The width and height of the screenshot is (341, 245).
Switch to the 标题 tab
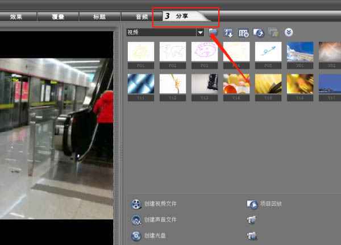point(99,16)
